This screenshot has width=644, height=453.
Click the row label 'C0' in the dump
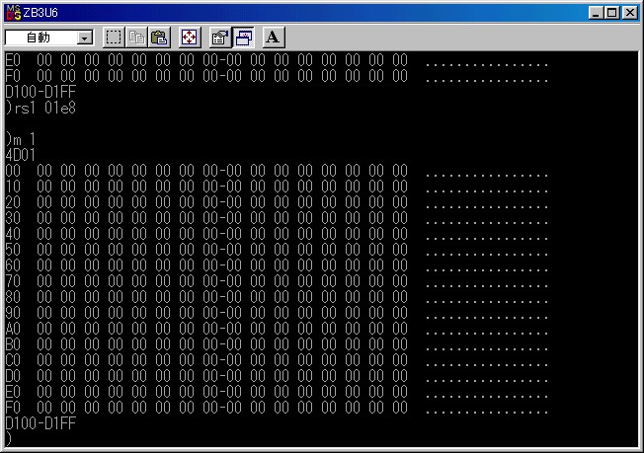pos(13,360)
